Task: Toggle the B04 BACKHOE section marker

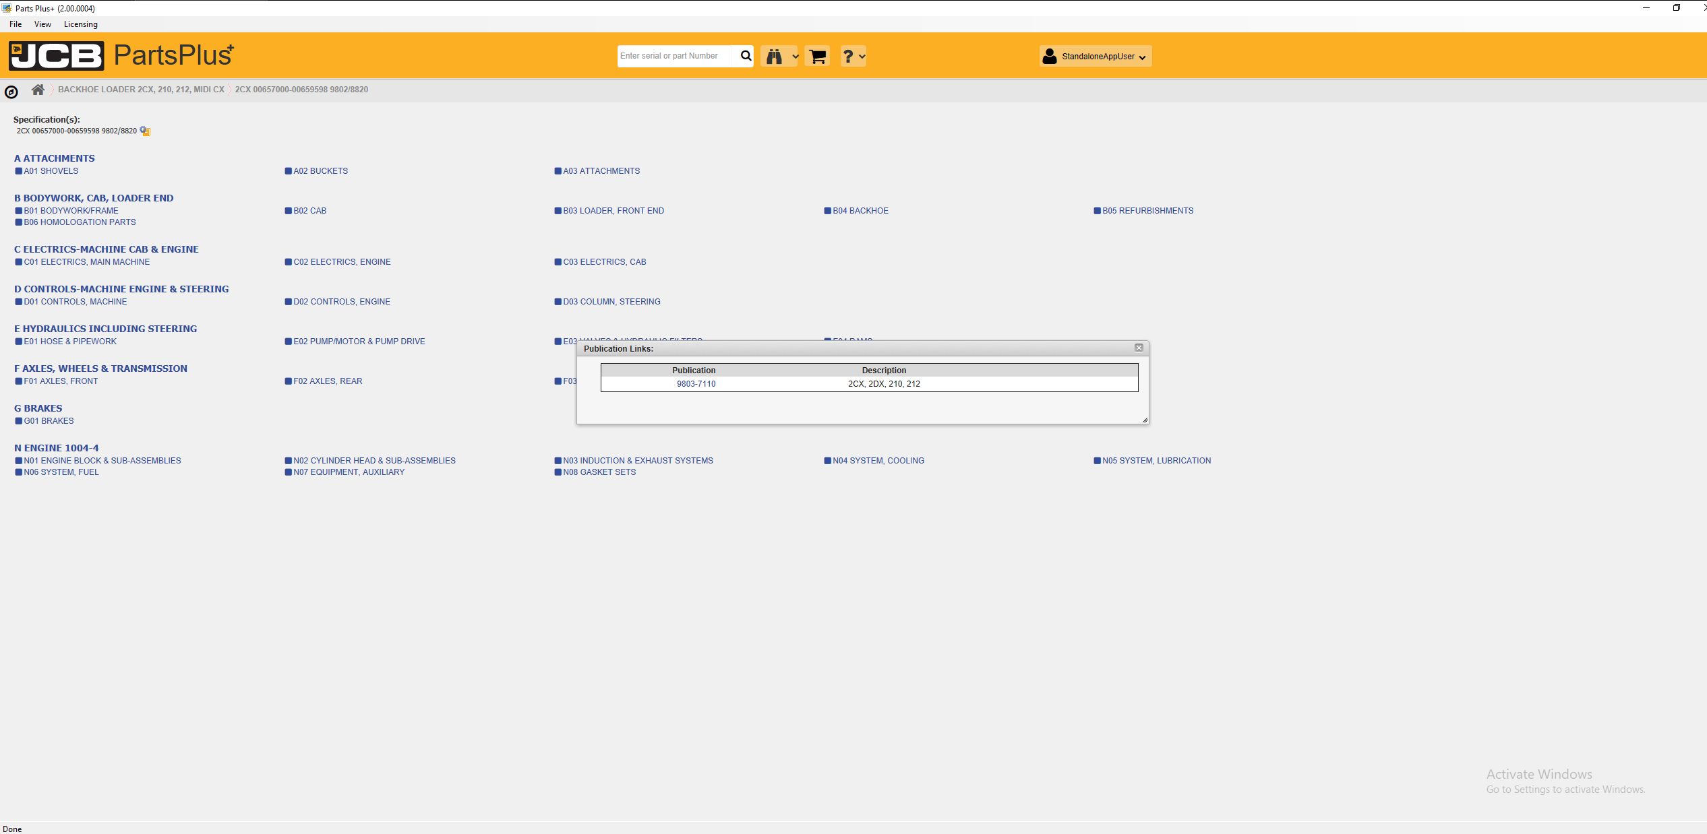Action: (827, 210)
